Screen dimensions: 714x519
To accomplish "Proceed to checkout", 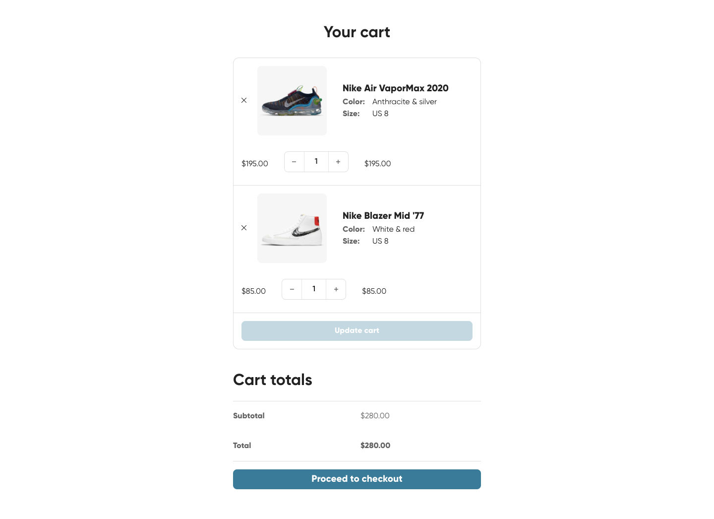I will (357, 479).
